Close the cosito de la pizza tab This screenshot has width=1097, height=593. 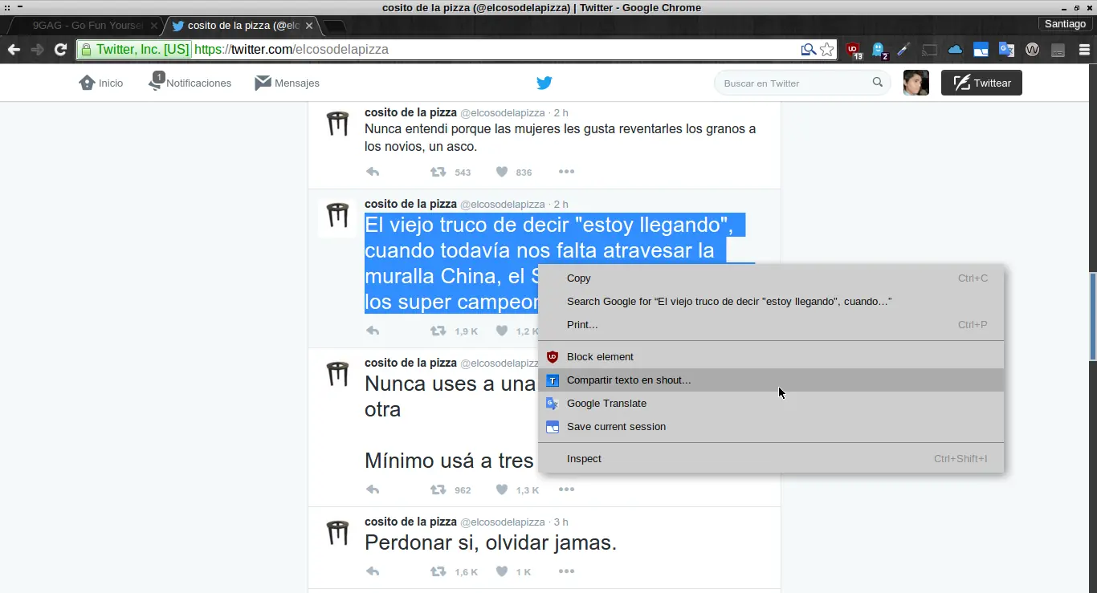pos(309,26)
